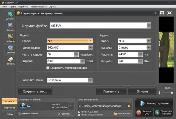Open the Программы sidebar icon

click(x=10, y=59)
